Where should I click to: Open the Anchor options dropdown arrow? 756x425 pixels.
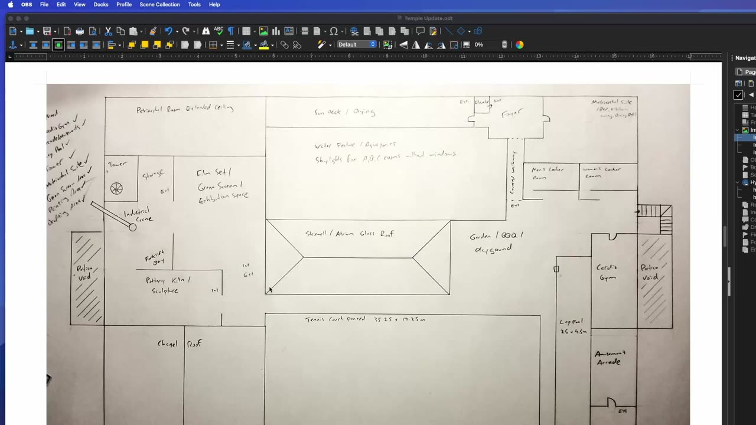pos(21,45)
